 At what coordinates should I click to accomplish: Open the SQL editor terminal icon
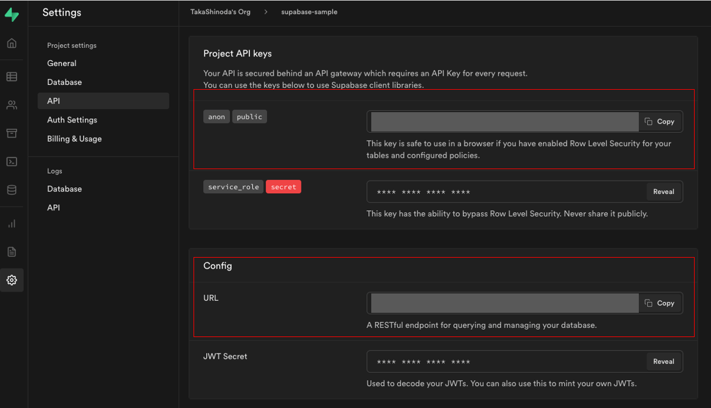pos(12,162)
